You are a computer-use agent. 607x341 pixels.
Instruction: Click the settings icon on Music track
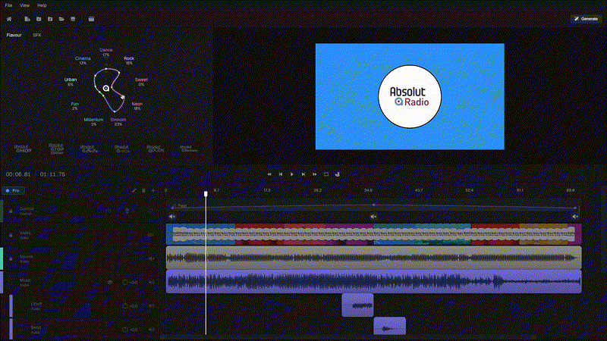(110, 282)
